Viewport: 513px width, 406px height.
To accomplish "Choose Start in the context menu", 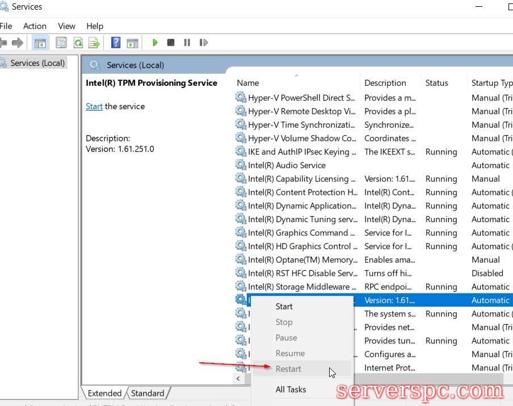I will [284, 307].
